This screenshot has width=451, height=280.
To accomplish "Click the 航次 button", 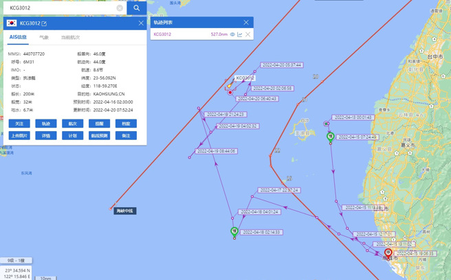I will pyautogui.click(x=72, y=124).
